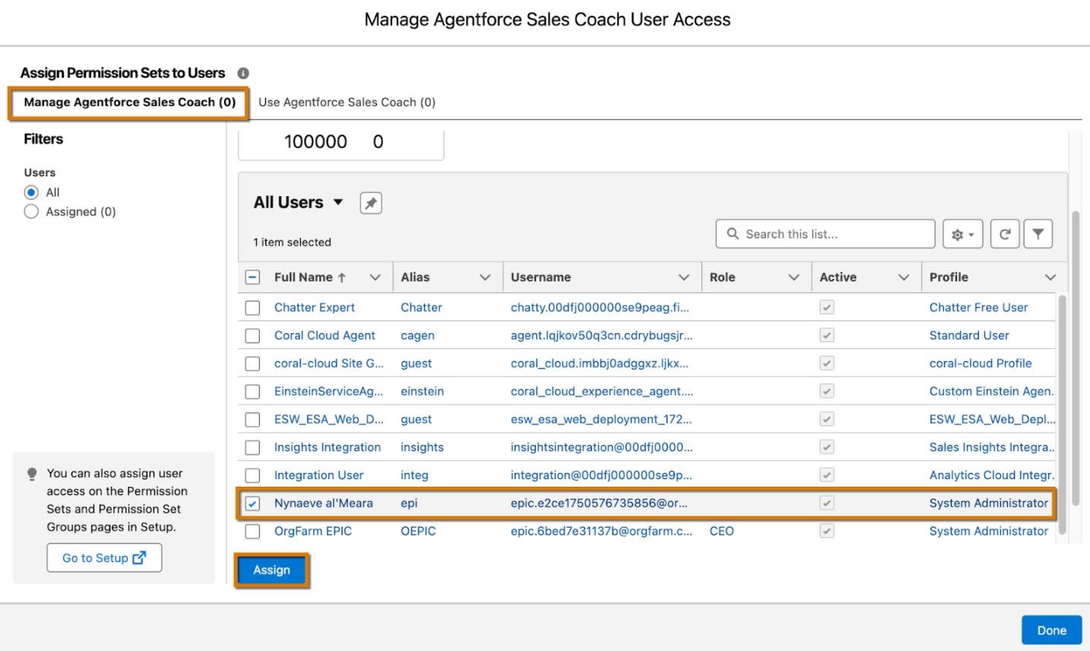Image resolution: width=1090 pixels, height=651 pixels.
Task: Click username 'integration@00dfj000000se9p...'
Action: pos(601,475)
